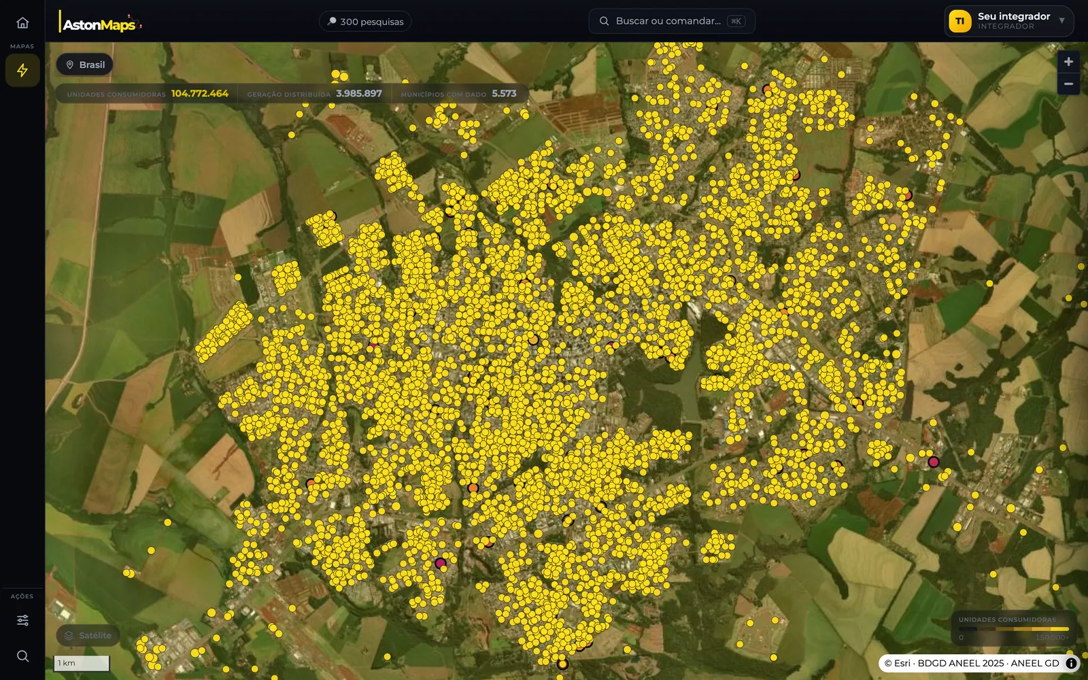The height and width of the screenshot is (680, 1088).
Task: Click the Municípios com dado 5.573
Action: (x=504, y=94)
